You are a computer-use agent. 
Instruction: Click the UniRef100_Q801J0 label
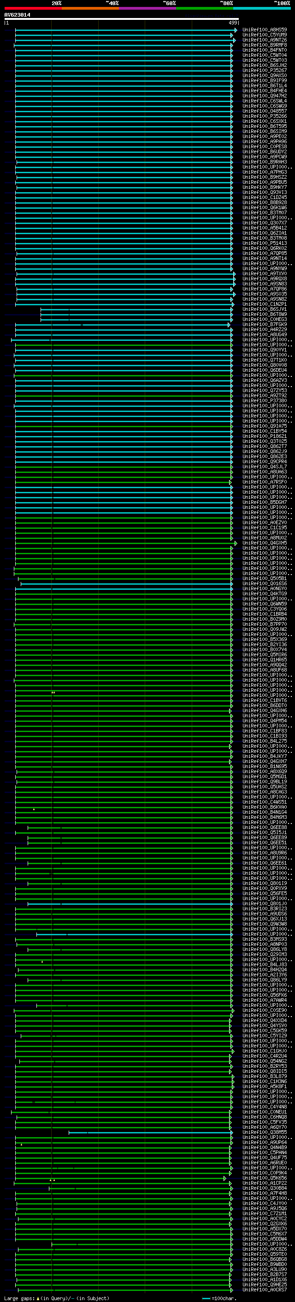[265, 904]
